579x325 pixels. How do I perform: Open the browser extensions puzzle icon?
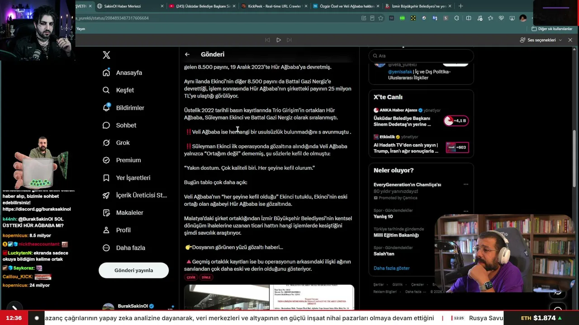tap(456, 18)
